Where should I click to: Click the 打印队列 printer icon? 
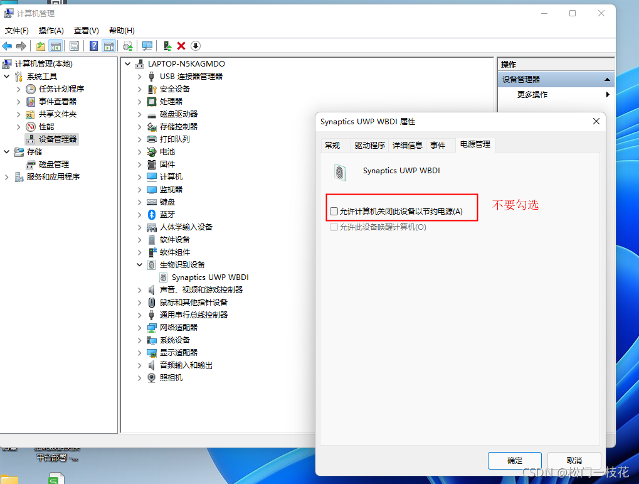[152, 139]
